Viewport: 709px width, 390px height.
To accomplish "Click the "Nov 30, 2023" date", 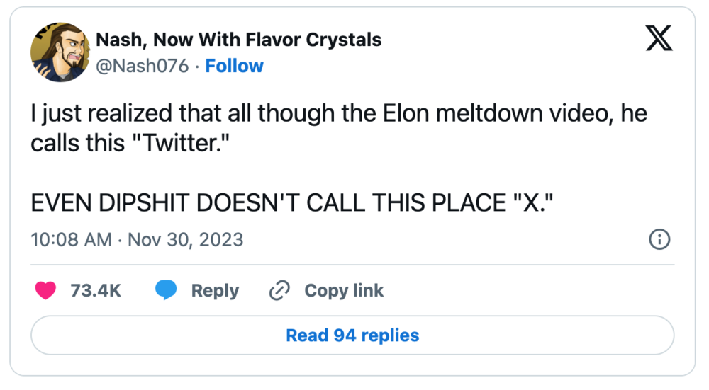I will (185, 240).
